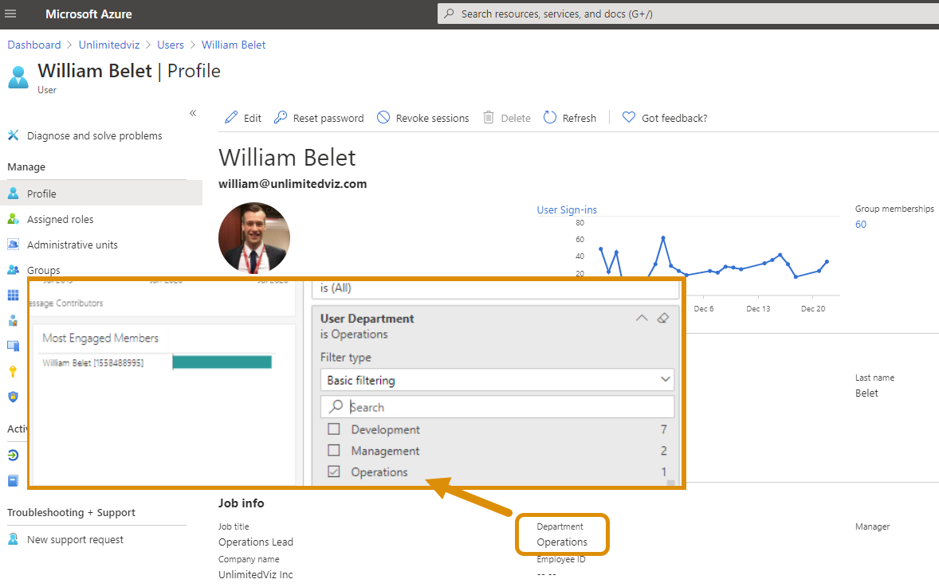Click the Got feedback heart icon
This screenshot has height=587, width=939.
point(629,118)
